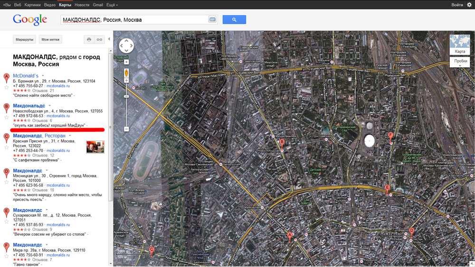Click map pin B on the map

click(x=282, y=143)
